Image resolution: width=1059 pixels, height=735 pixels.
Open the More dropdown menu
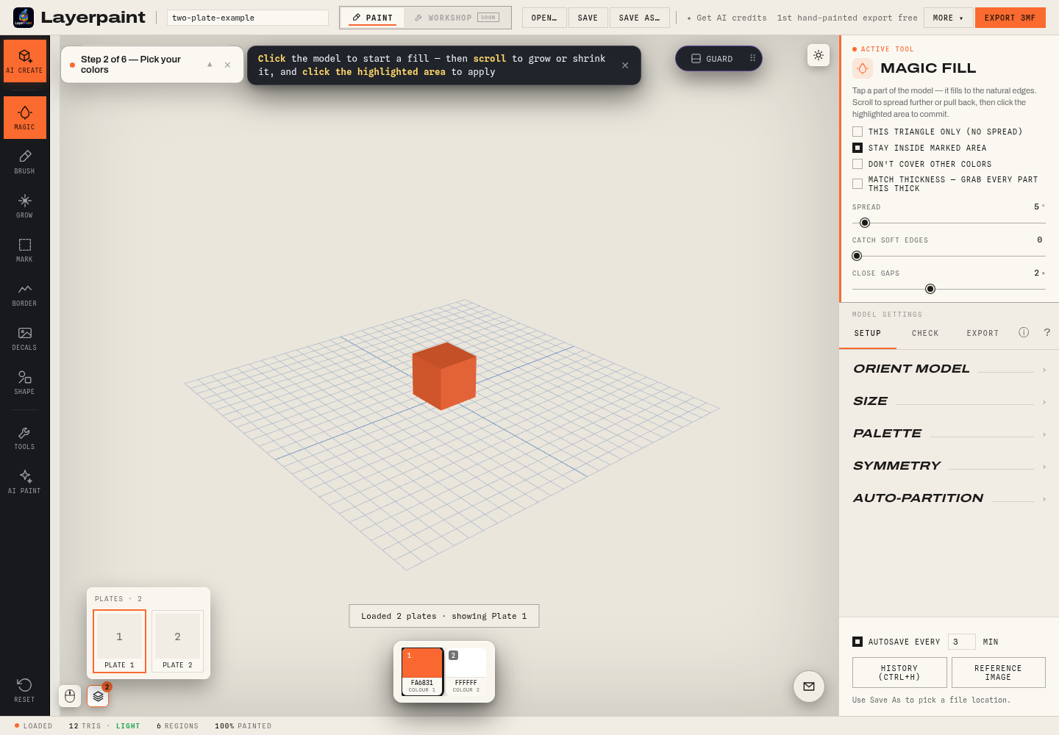click(x=948, y=18)
